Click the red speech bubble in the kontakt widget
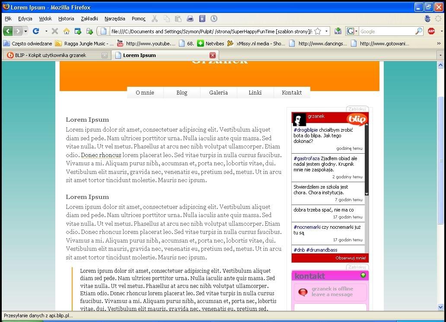Image resolution: width=446 pixels, height=322 pixels. (x=303, y=292)
